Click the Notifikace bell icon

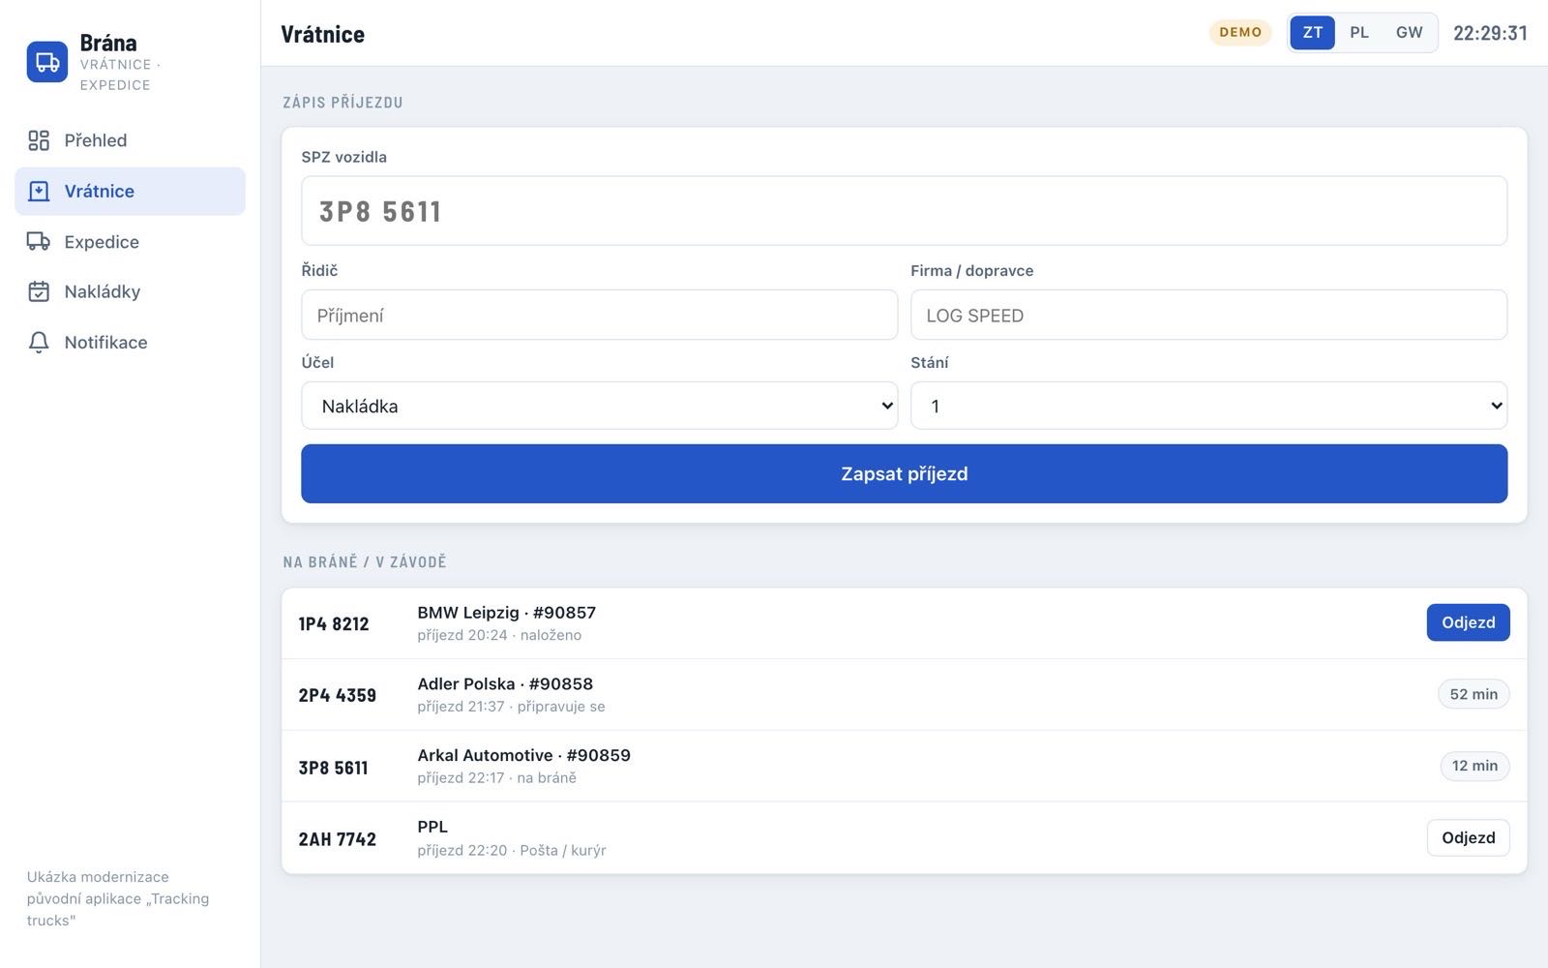(39, 343)
